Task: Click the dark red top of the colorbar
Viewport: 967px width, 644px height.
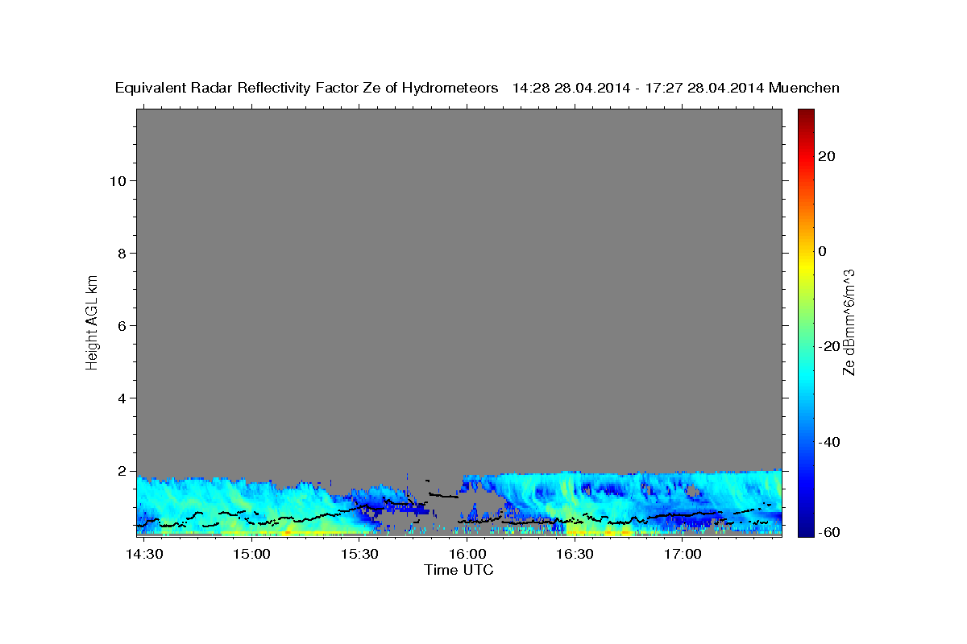Action: pos(806,114)
